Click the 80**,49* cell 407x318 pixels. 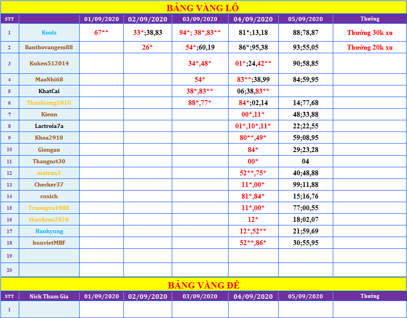pos(253,138)
